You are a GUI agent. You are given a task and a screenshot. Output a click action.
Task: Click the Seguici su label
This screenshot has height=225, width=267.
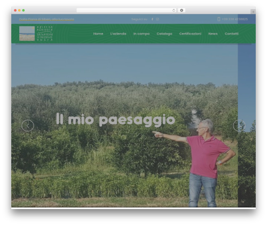pos(139,19)
